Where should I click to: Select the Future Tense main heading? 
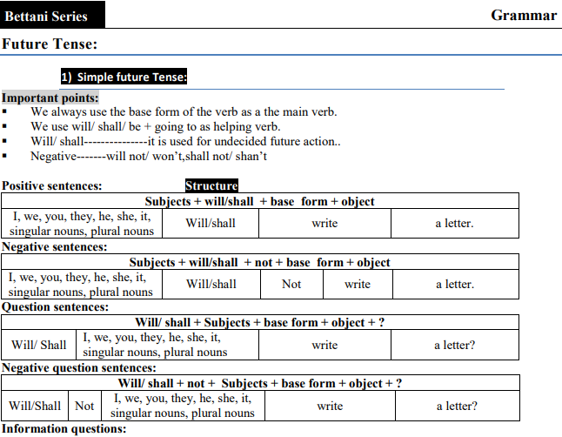pyautogui.click(x=50, y=44)
